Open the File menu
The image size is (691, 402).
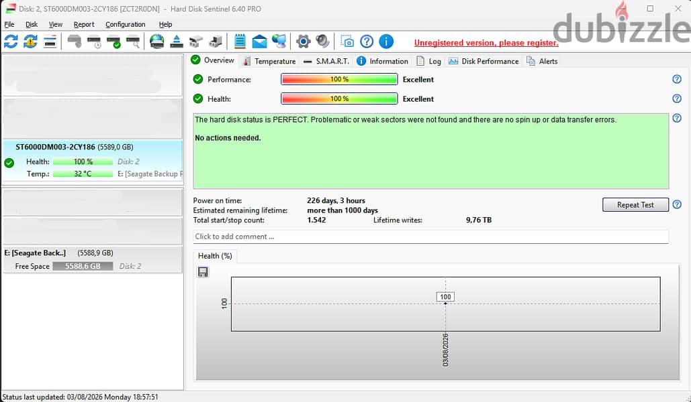coord(9,24)
